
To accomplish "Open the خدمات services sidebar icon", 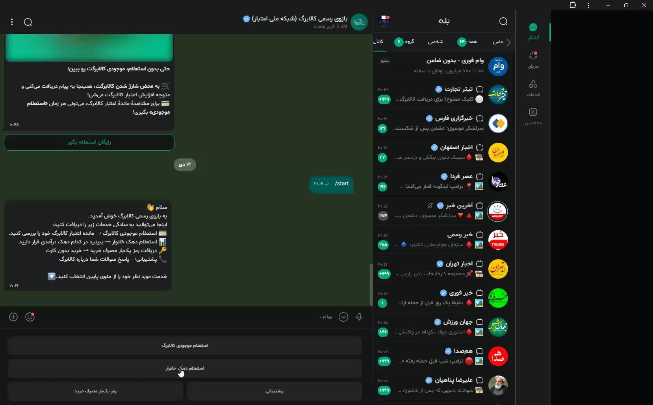I will (533, 88).
